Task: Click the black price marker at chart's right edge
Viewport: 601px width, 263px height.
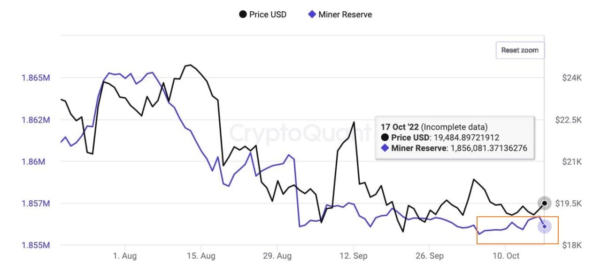Action: point(544,203)
